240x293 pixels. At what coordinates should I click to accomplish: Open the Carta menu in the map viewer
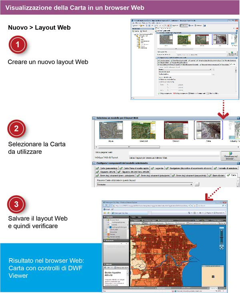click(x=134, y=217)
